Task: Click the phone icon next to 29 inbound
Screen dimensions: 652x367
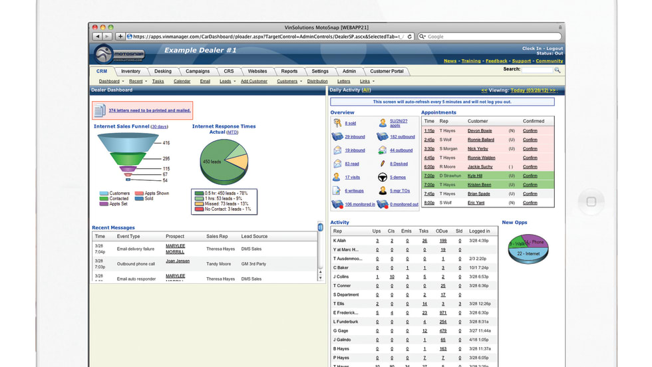Action: (337, 136)
